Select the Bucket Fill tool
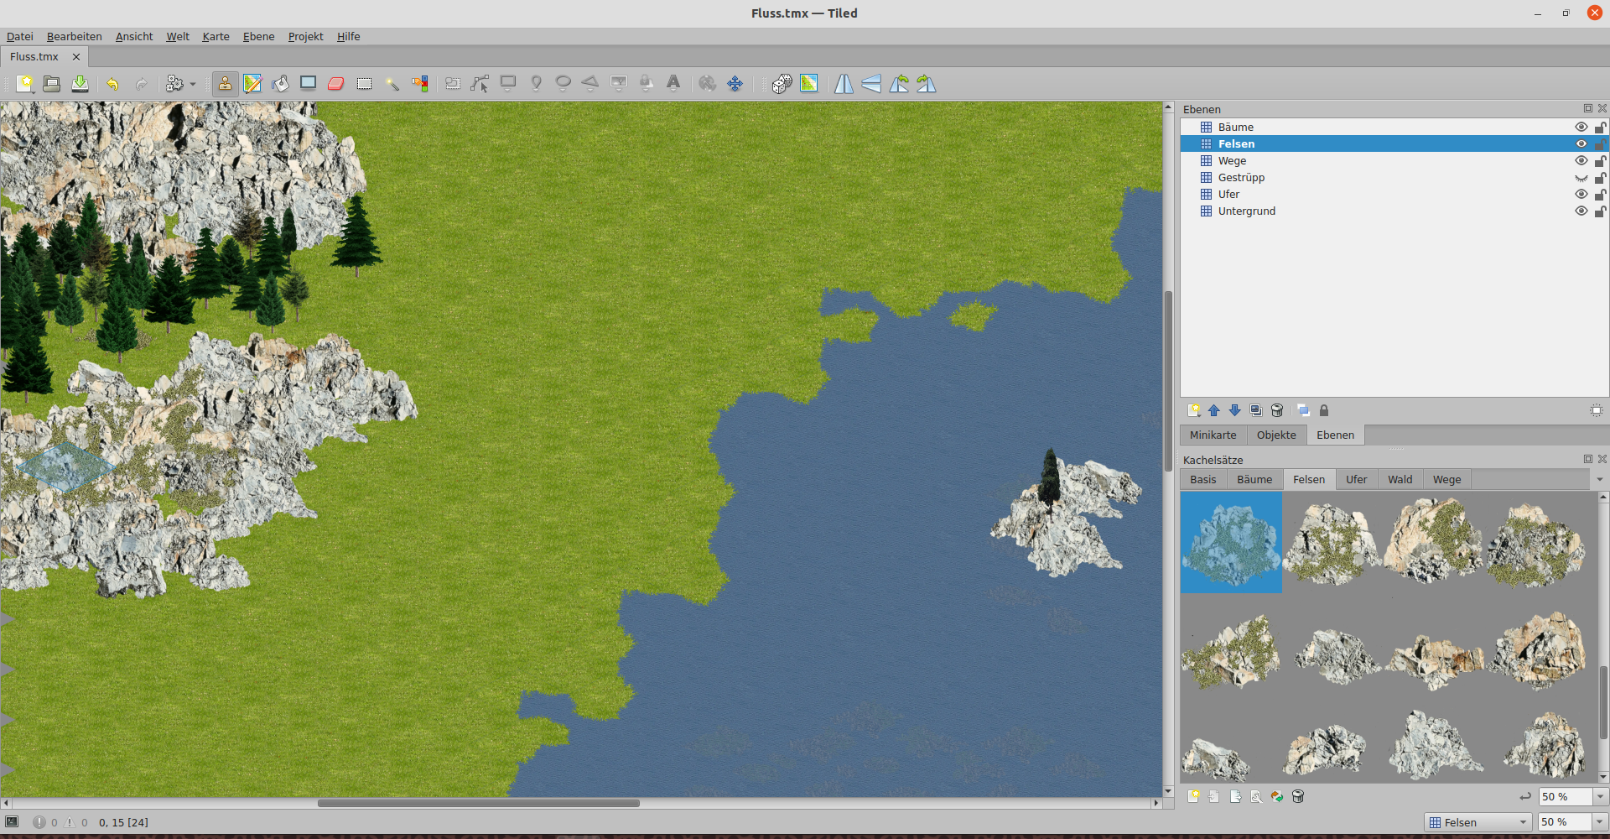This screenshot has height=839, width=1610. click(280, 84)
